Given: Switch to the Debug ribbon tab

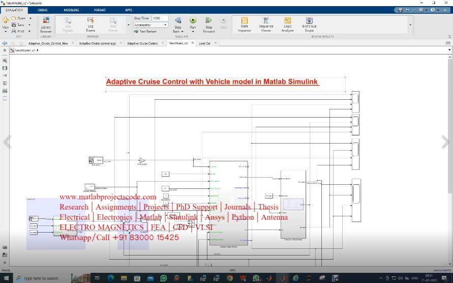Looking at the screenshot, I should pyautogui.click(x=43, y=10).
